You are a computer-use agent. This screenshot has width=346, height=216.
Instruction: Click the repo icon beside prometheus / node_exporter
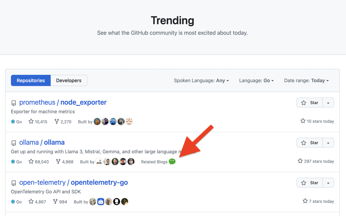click(x=14, y=103)
